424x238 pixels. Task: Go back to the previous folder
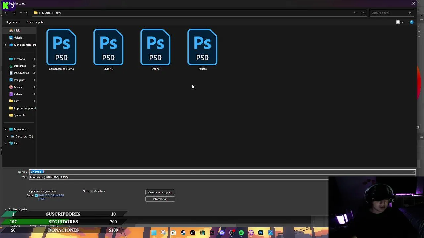coord(6,13)
